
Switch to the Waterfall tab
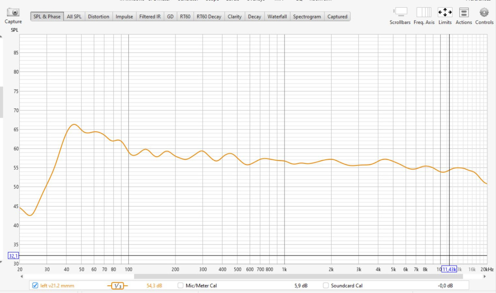pos(277,17)
